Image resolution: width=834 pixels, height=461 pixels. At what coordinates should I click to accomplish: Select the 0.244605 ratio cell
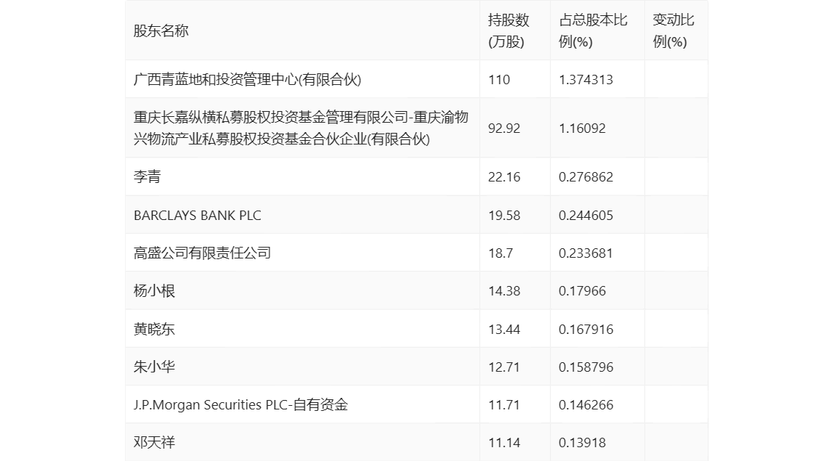(586, 215)
